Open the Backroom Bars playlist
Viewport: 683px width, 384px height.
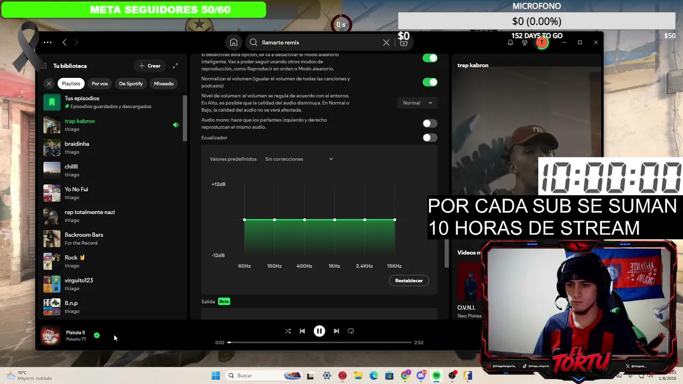[x=113, y=238]
